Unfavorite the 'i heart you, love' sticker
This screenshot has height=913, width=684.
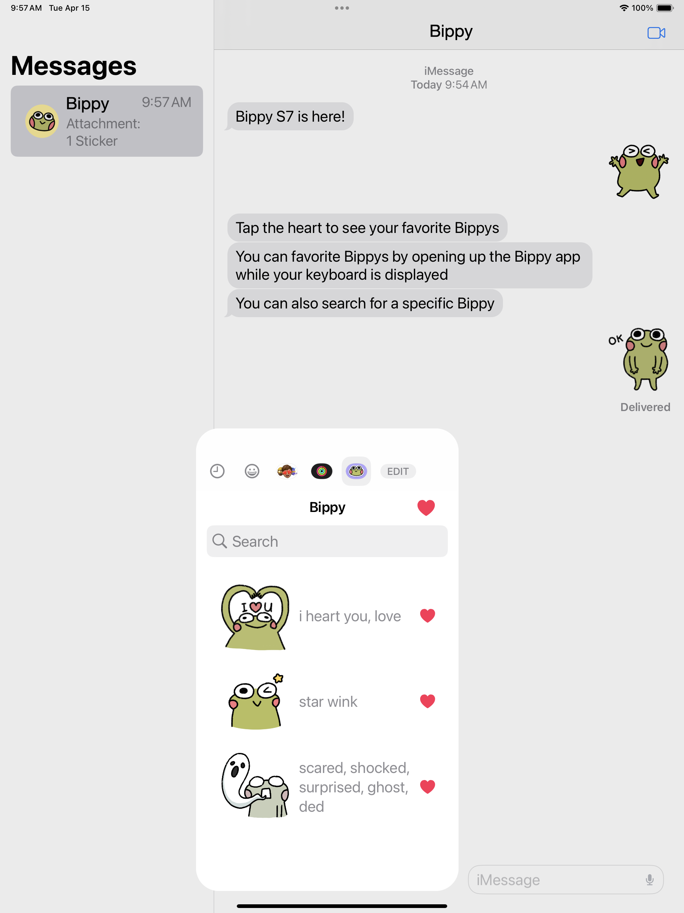click(x=427, y=616)
